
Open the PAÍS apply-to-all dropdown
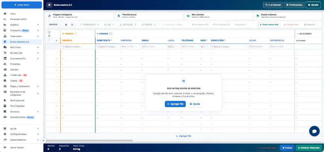point(204,46)
